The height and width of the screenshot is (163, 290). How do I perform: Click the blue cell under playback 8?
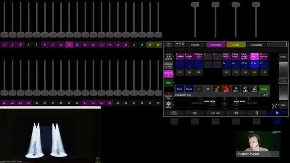[x=245, y=64]
